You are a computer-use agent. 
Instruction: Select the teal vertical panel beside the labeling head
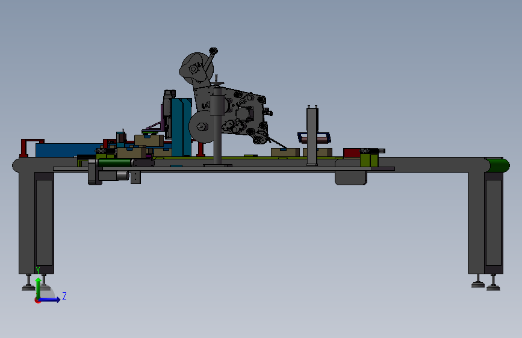coord(181,127)
